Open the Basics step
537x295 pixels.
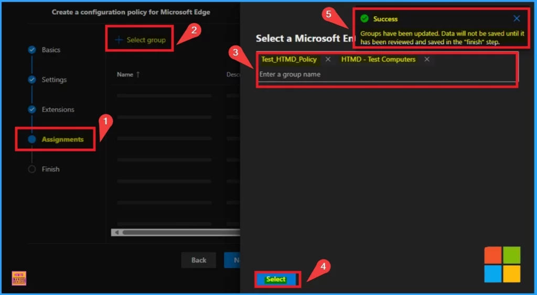pos(51,50)
